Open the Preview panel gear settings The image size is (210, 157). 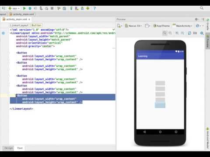click(197, 19)
